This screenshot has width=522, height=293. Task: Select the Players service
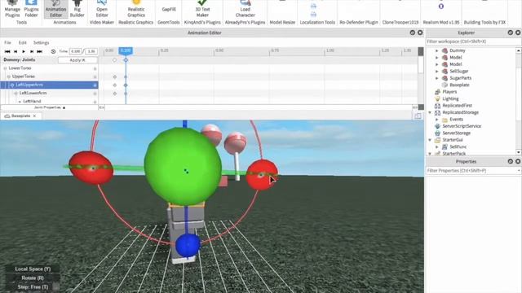point(449,92)
